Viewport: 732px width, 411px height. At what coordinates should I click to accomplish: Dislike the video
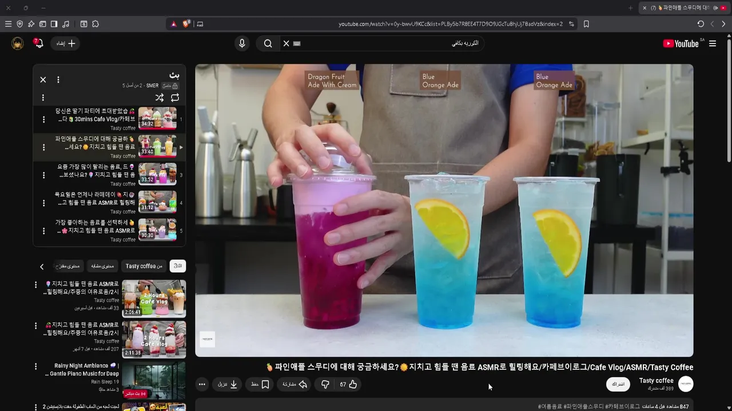(x=325, y=384)
